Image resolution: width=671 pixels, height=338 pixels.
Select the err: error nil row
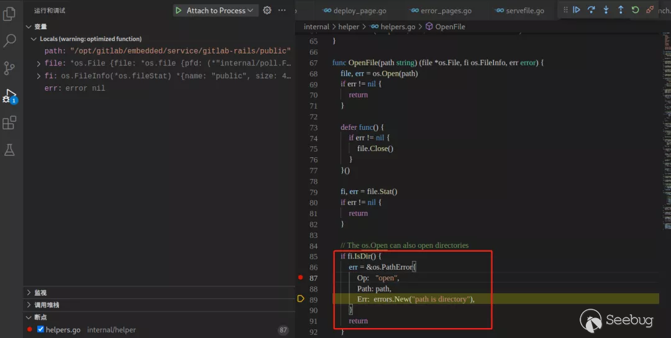click(159, 88)
